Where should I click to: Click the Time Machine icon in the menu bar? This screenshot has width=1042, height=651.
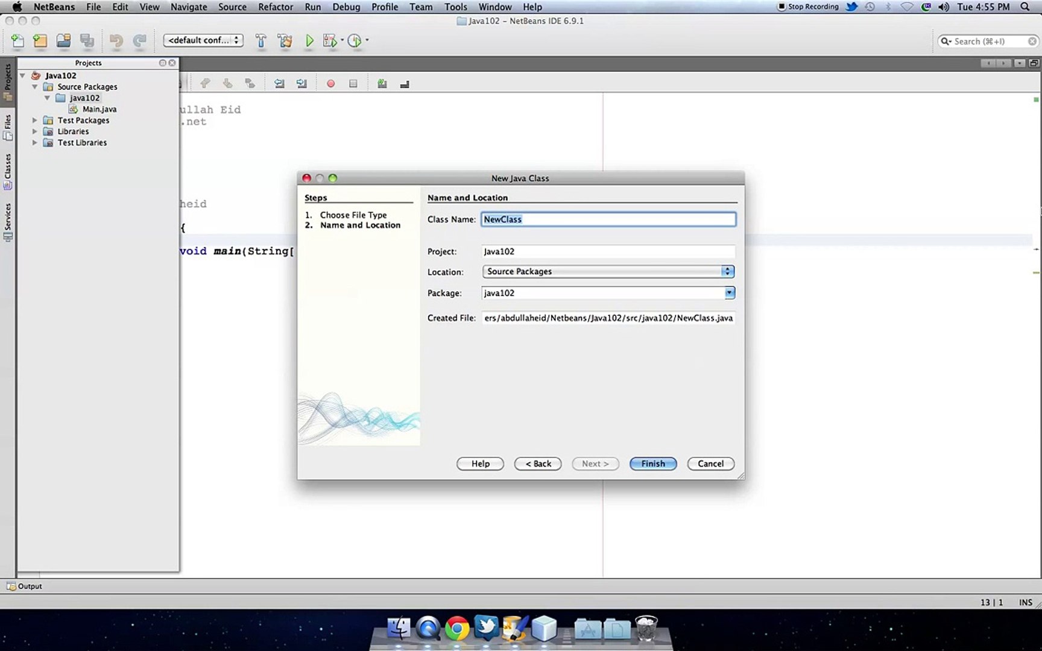[x=870, y=7]
